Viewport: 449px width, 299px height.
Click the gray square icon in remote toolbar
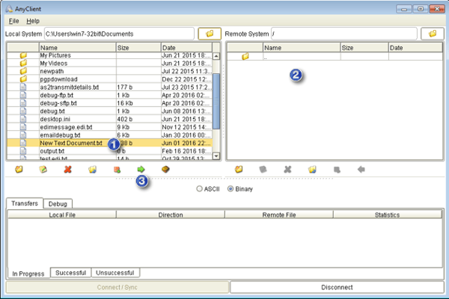click(x=337, y=170)
